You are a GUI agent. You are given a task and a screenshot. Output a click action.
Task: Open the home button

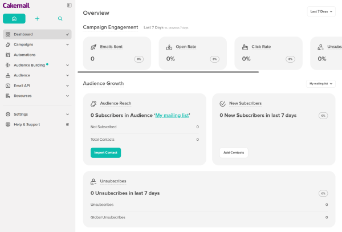click(x=14, y=19)
